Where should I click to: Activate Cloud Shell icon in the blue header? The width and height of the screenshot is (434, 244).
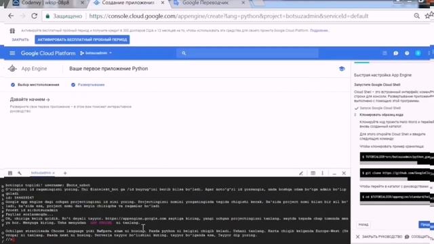pos(384,53)
